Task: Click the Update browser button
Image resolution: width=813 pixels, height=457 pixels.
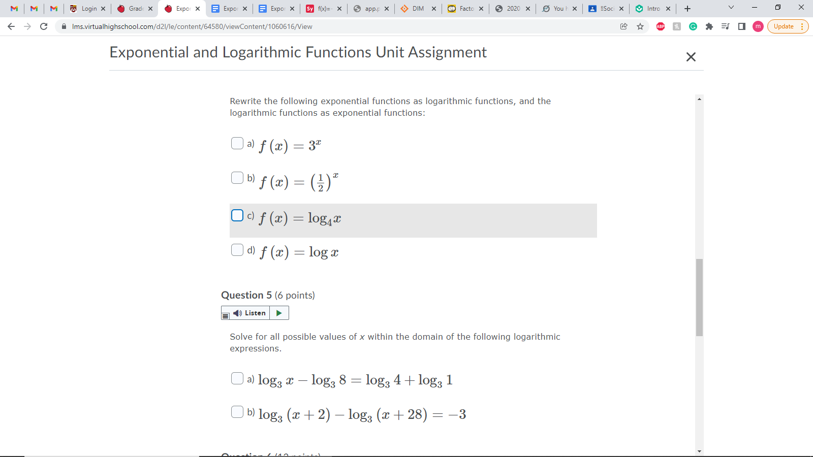Action: 783,26
